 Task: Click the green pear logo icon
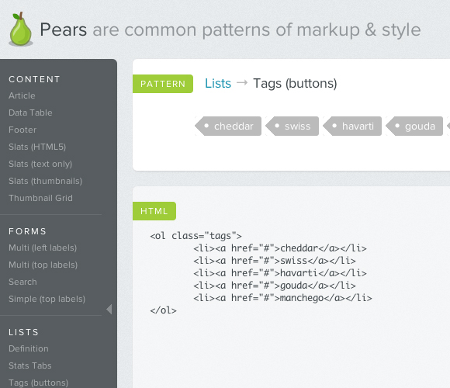click(21, 29)
